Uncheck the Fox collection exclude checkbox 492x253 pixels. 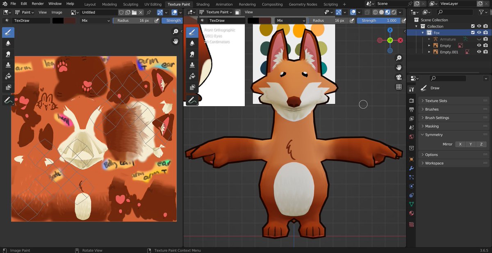point(473,32)
